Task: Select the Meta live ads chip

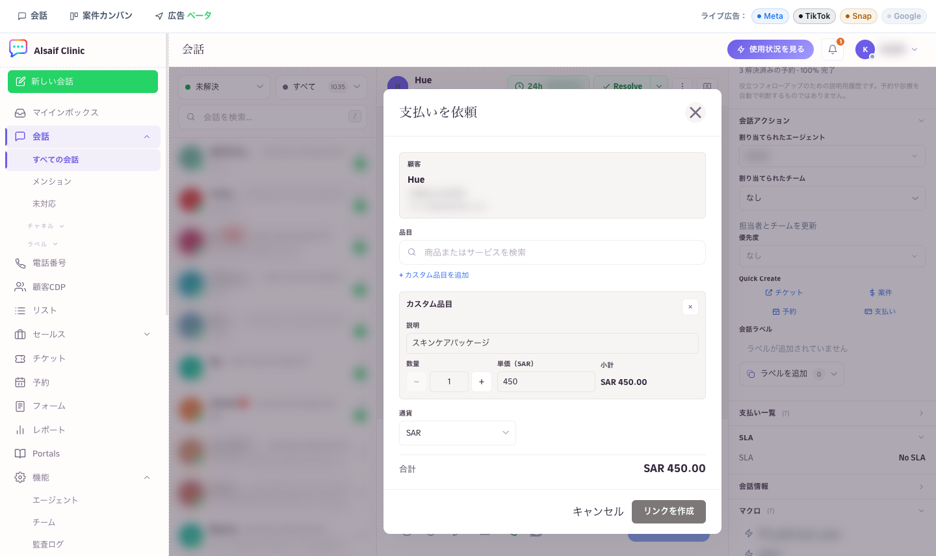Action: point(770,16)
